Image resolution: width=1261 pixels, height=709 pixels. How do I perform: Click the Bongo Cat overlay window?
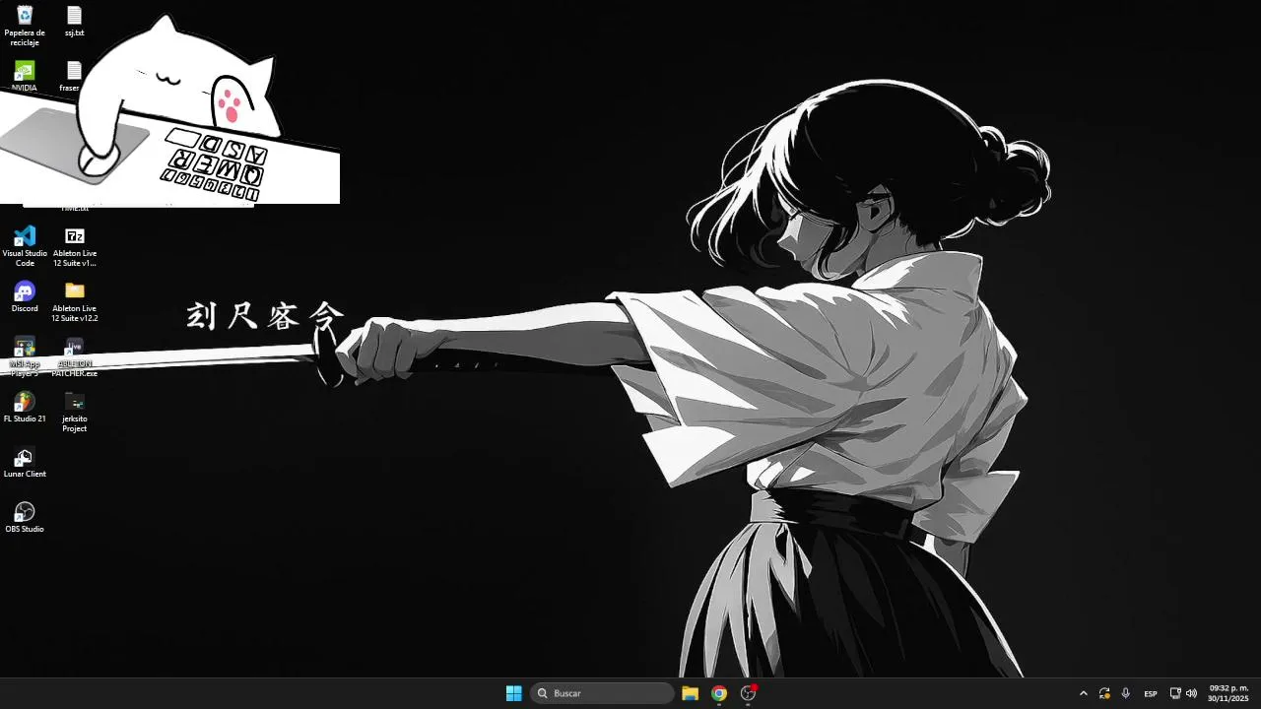pos(169,108)
